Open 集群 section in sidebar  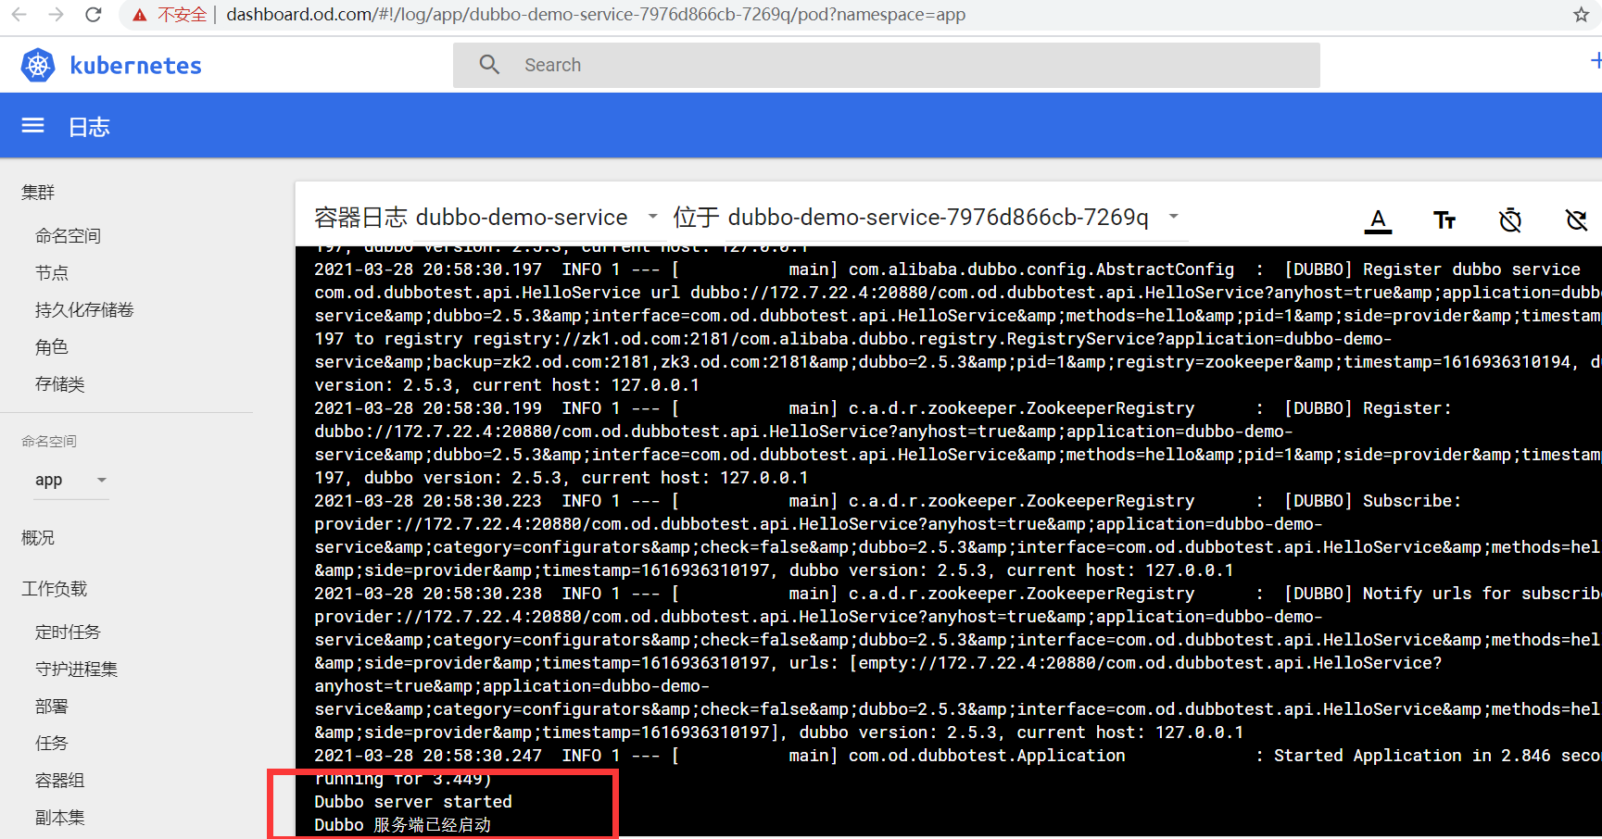[x=38, y=192]
